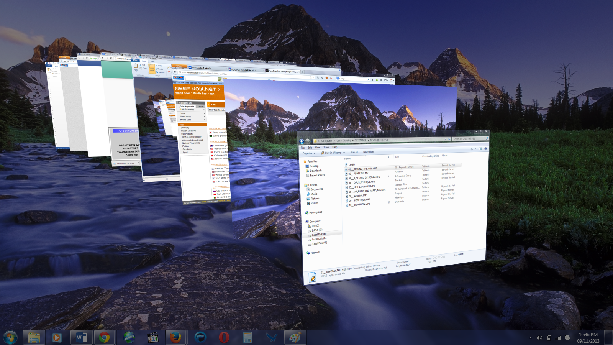Toggle the preview pane icon in Explorer
This screenshot has height=345, width=613.
pyautogui.click(x=480, y=149)
